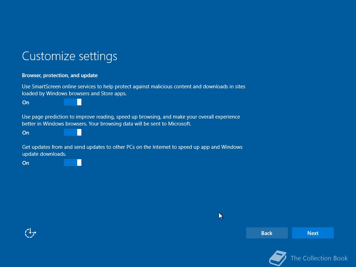Screen dimensions: 356x267
Task: Click the 'Get updates from and send updates' text
Action: click(132, 150)
